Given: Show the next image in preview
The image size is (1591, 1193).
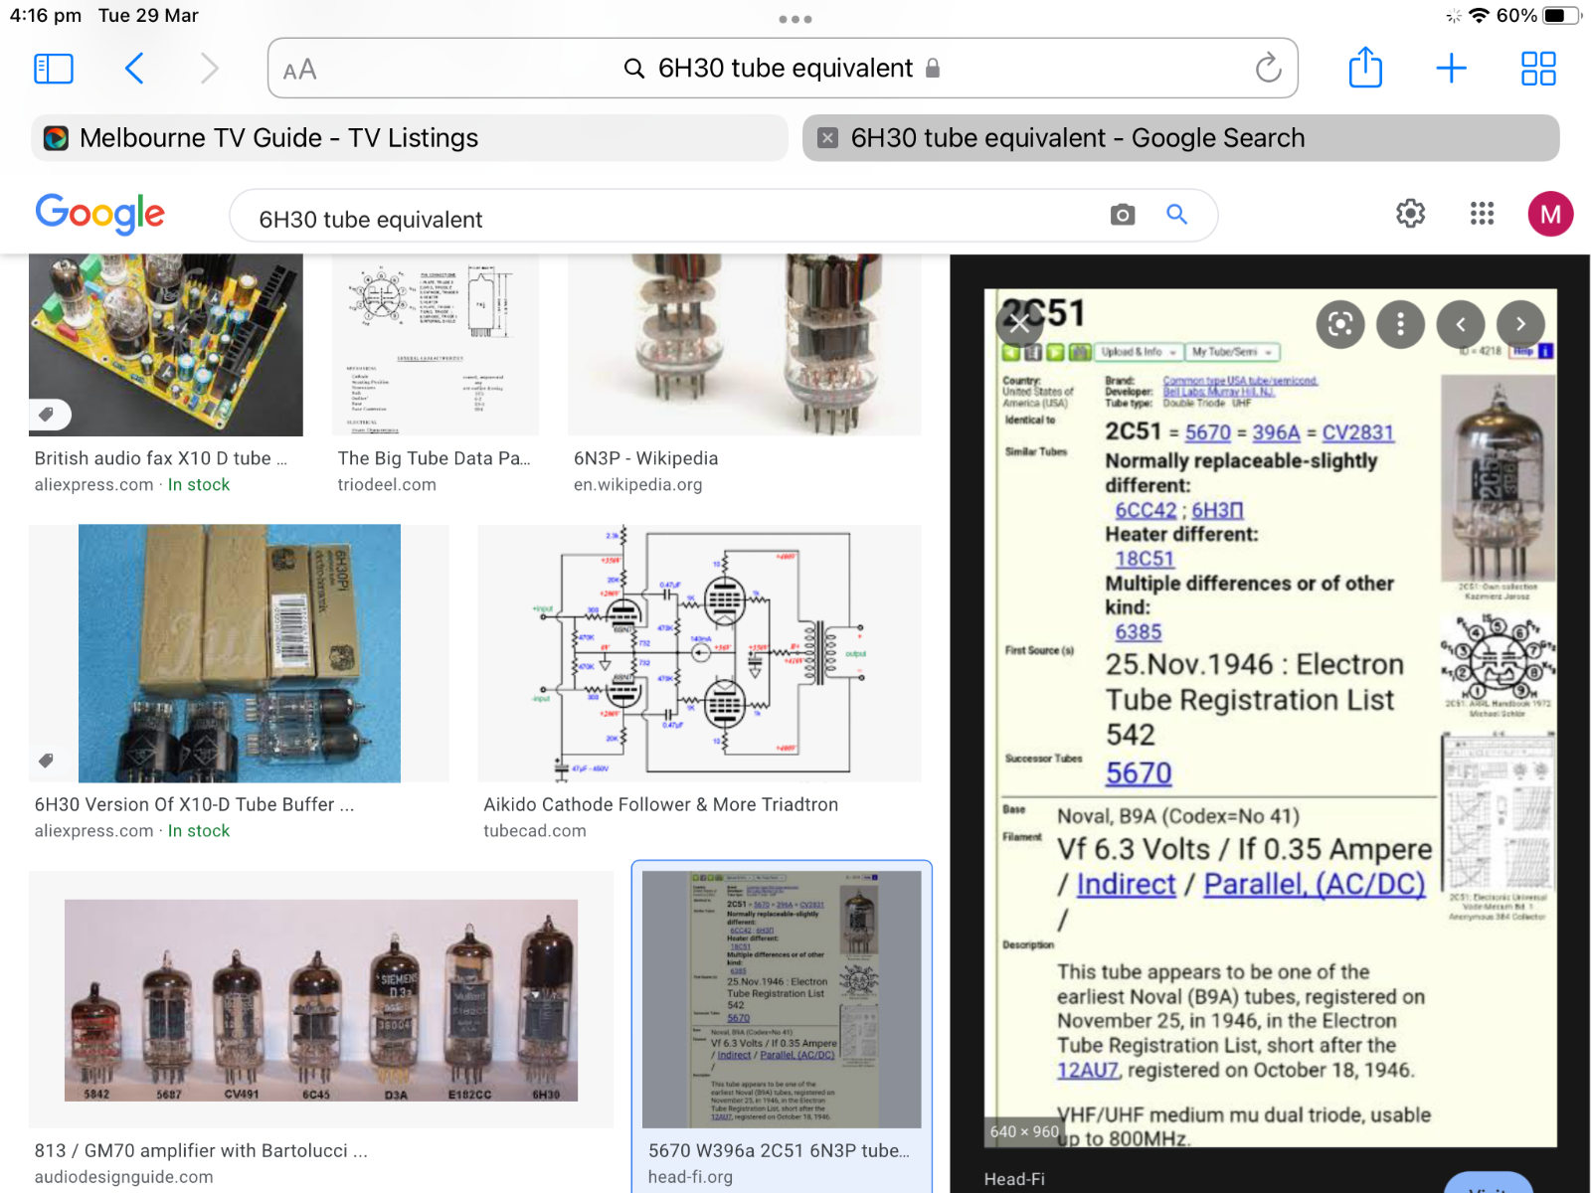Looking at the screenshot, I should click(1520, 324).
